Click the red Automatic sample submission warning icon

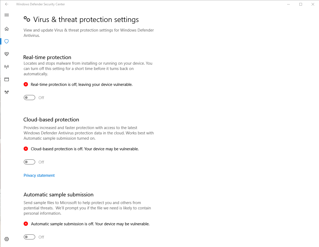26,224
